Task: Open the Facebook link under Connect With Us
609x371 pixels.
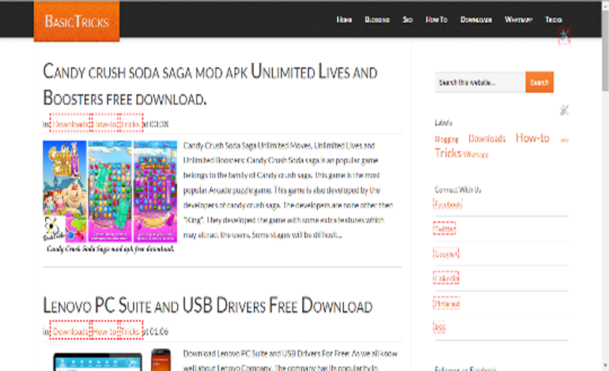Action: click(448, 204)
